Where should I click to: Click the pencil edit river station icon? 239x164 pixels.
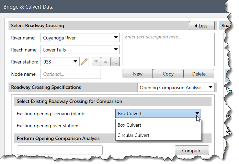pyautogui.click(x=84, y=62)
